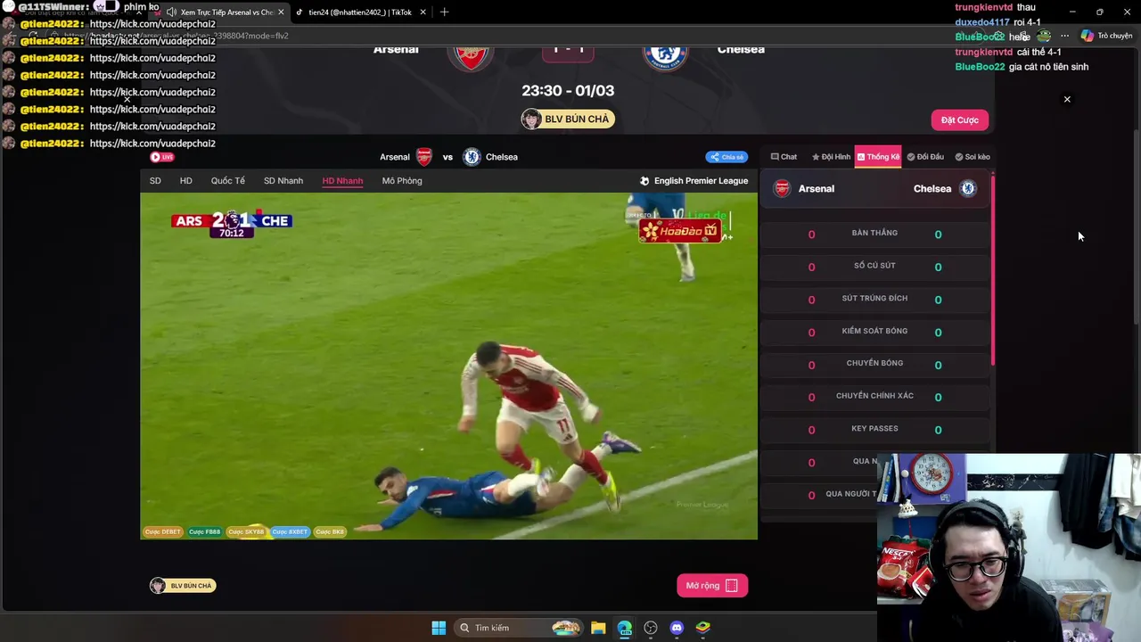Open OBS Studio from the taskbar
The width and height of the screenshot is (1141, 642).
click(651, 628)
